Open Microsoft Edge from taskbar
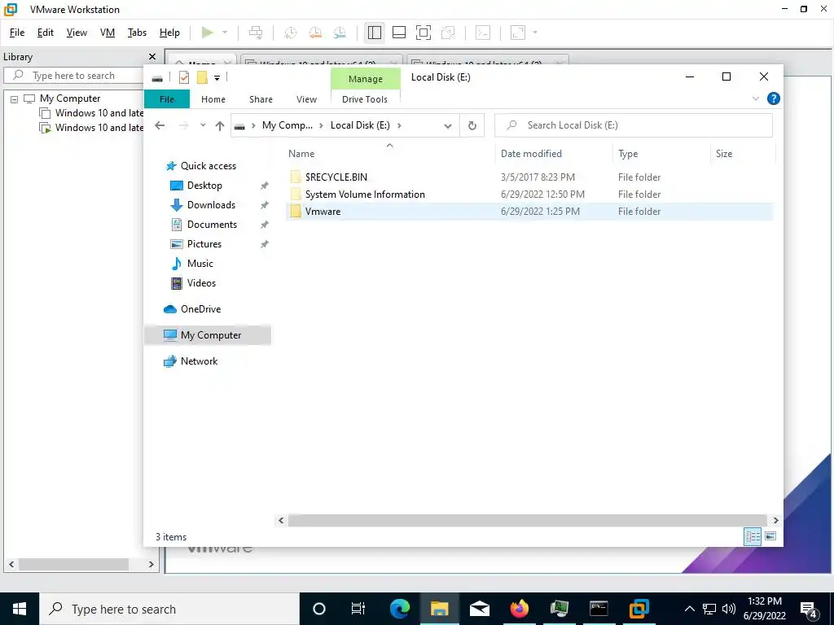The width and height of the screenshot is (834, 625). [400, 609]
